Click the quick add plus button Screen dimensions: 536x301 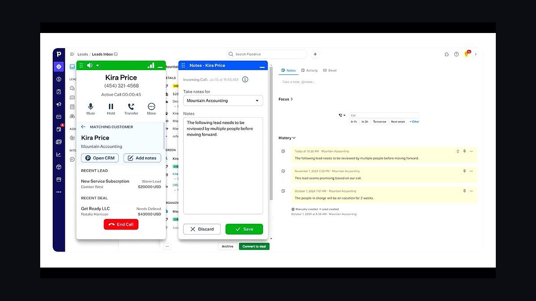tap(315, 54)
